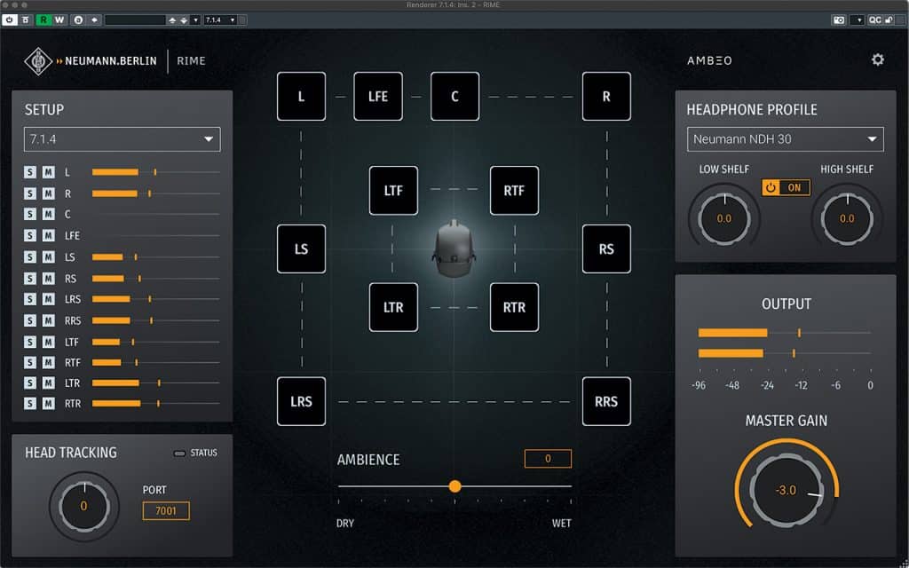Click the Neumann diamond logo
The image size is (909, 568).
(38, 61)
